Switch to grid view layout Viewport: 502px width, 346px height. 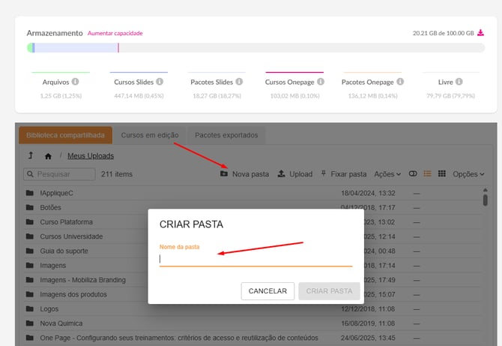[x=442, y=174]
